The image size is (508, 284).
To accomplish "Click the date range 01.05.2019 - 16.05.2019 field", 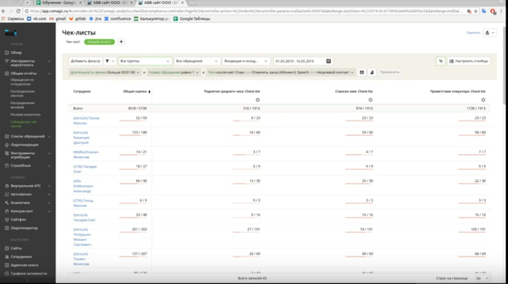I will coord(303,61).
